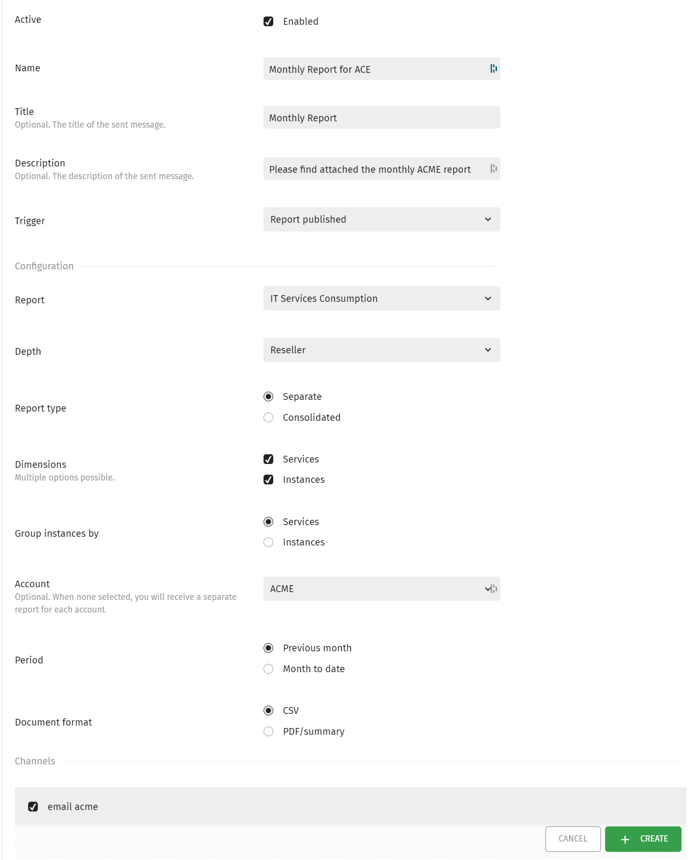Screen dimensions: 695x860
Task: Click the small icon in Account dropdown
Action: pos(494,589)
